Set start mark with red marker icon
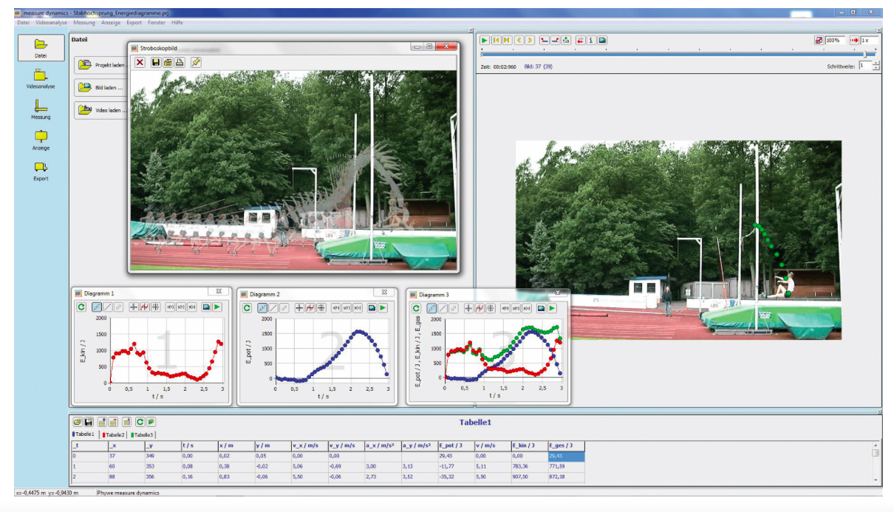 (x=544, y=41)
